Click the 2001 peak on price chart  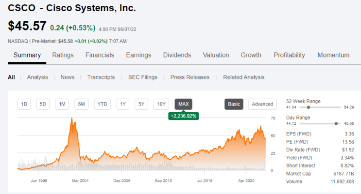coord(72,119)
